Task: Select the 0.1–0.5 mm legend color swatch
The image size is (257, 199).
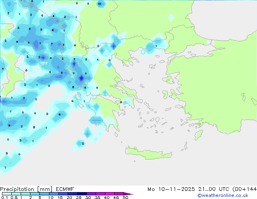Action: click(x=7, y=194)
